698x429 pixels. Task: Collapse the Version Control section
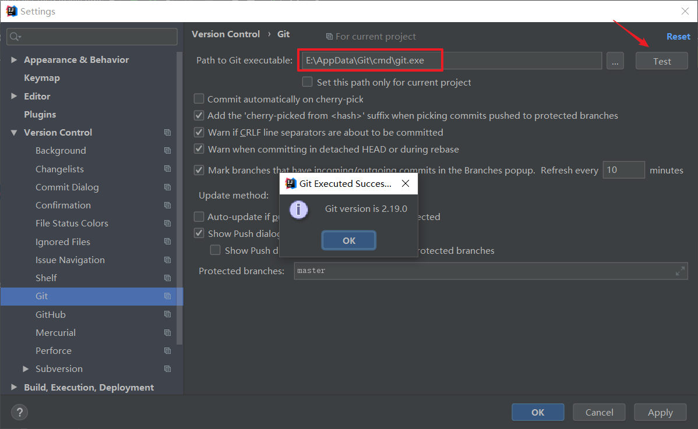point(14,133)
